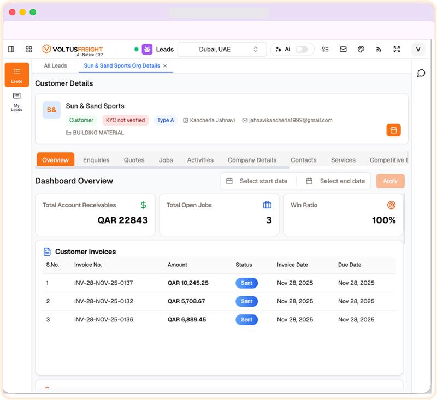Click the QAR 22843 receivables value
437x400 pixels.
pyautogui.click(x=122, y=220)
